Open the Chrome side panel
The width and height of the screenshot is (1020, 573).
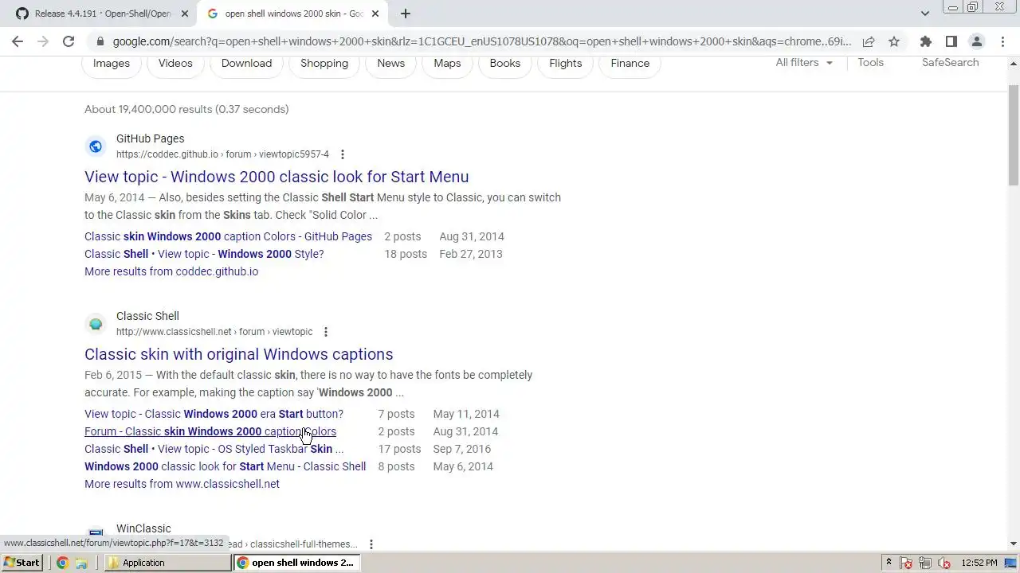(951, 41)
